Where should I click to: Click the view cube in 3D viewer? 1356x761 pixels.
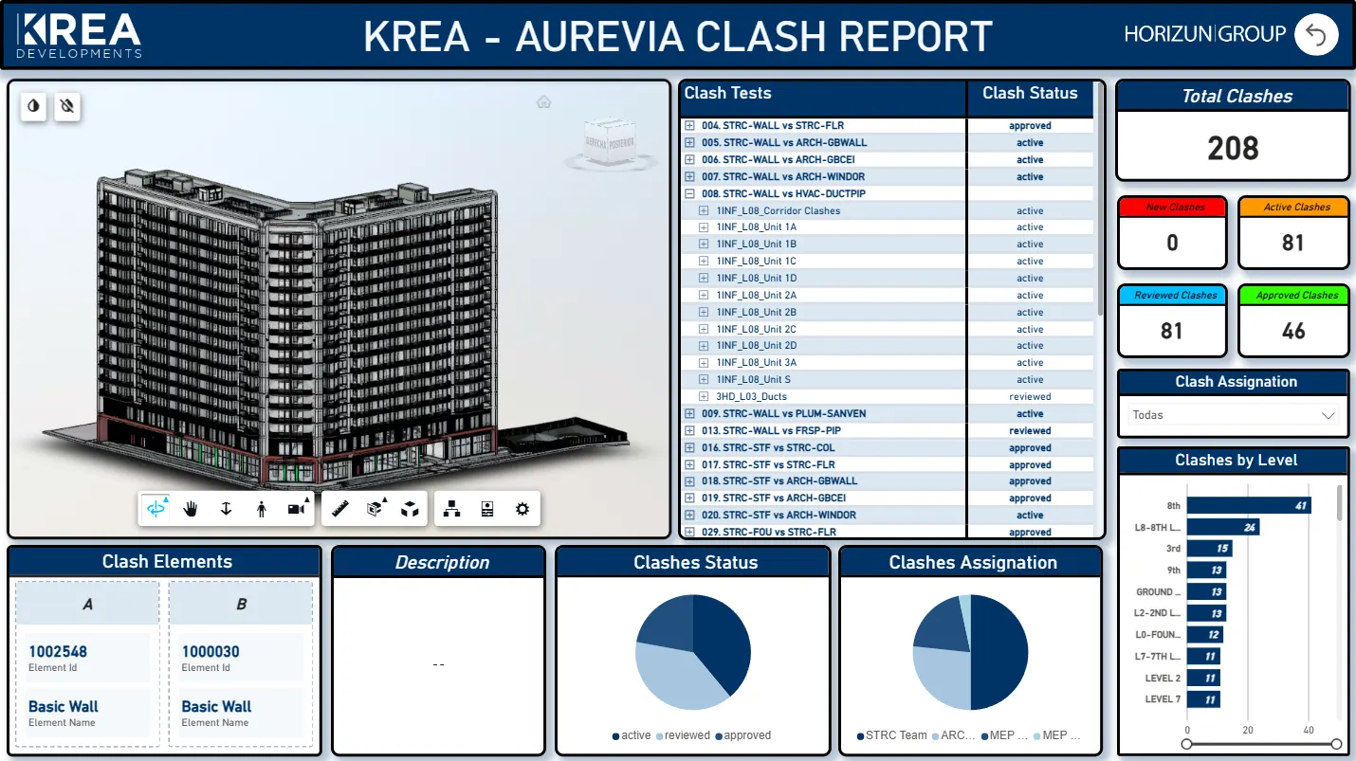coord(609,142)
